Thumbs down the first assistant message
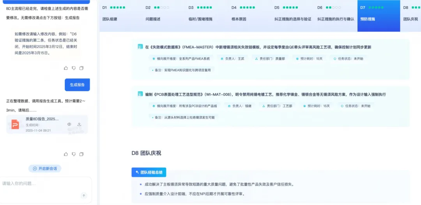Screen dimensions: 421x205 click(74, 68)
